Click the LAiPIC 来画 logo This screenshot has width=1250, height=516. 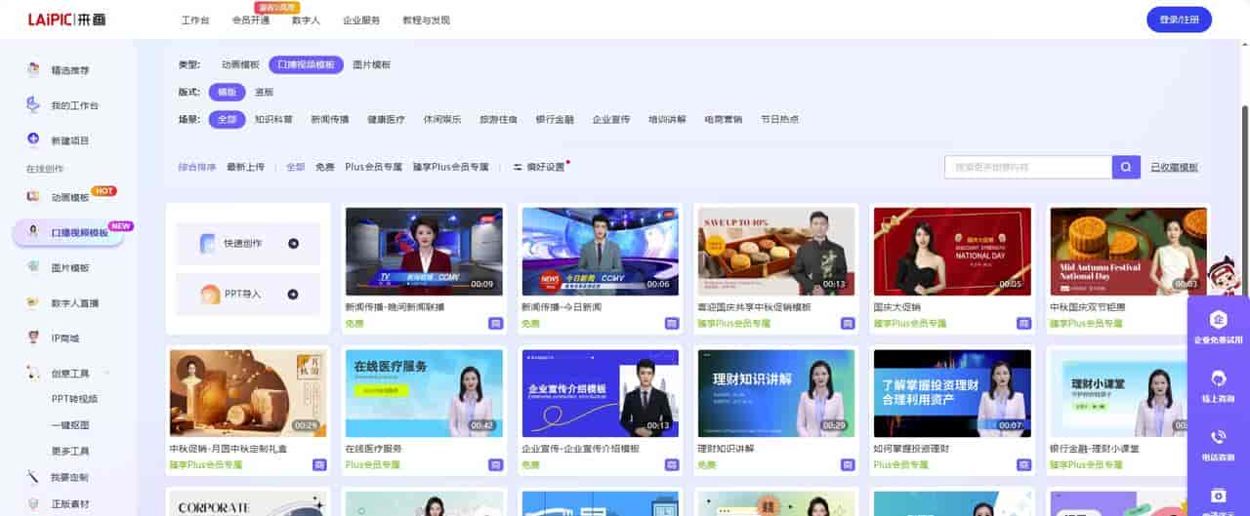[x=67, y=20]
